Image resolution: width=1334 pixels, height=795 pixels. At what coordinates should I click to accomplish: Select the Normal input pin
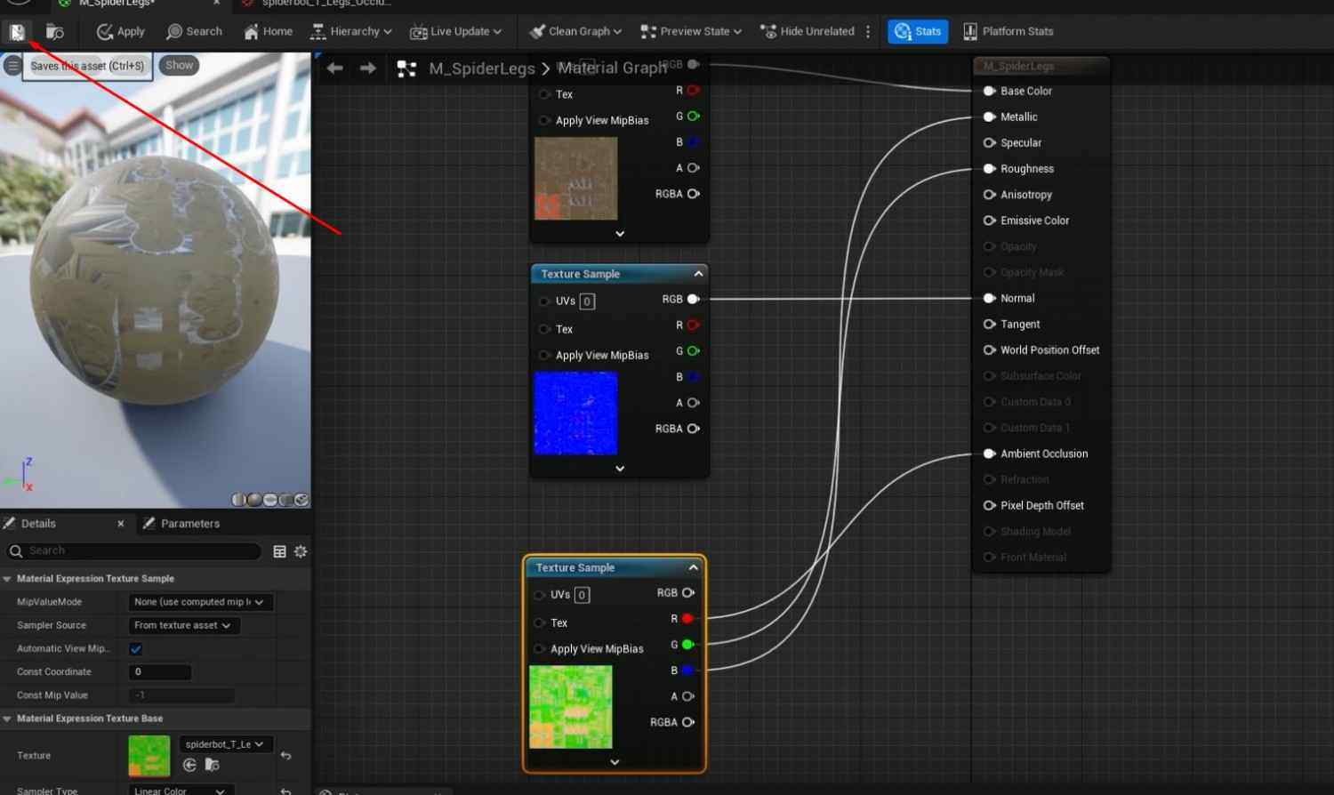pos(989,299)
